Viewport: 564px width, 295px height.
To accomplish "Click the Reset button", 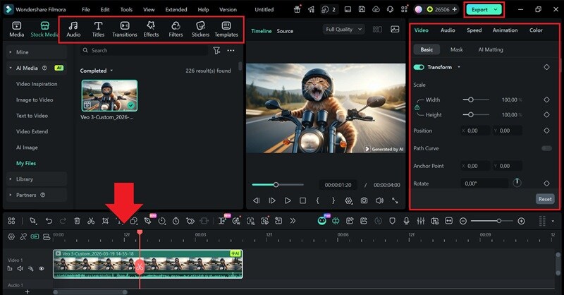I will pyautogui.click(x=544, y=199).
